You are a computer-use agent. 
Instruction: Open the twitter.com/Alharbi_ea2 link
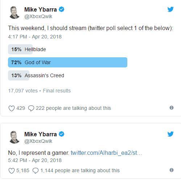[x=106, y=153]
